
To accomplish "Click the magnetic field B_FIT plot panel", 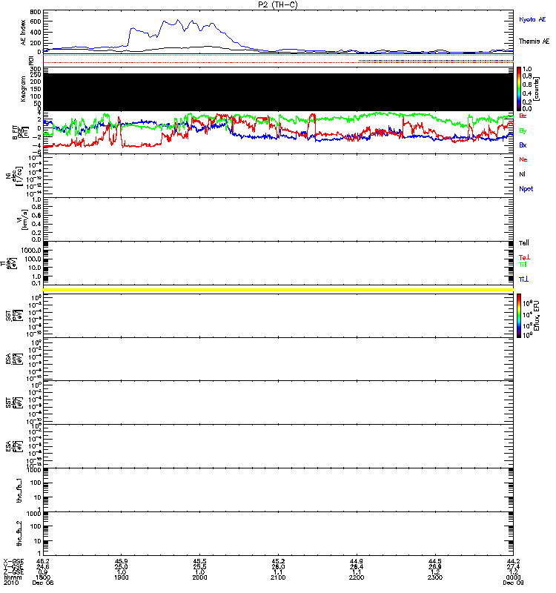I will 278,133.
